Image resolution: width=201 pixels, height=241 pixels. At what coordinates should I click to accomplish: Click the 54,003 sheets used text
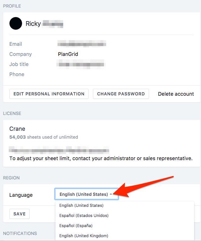(x=44, y=137)
